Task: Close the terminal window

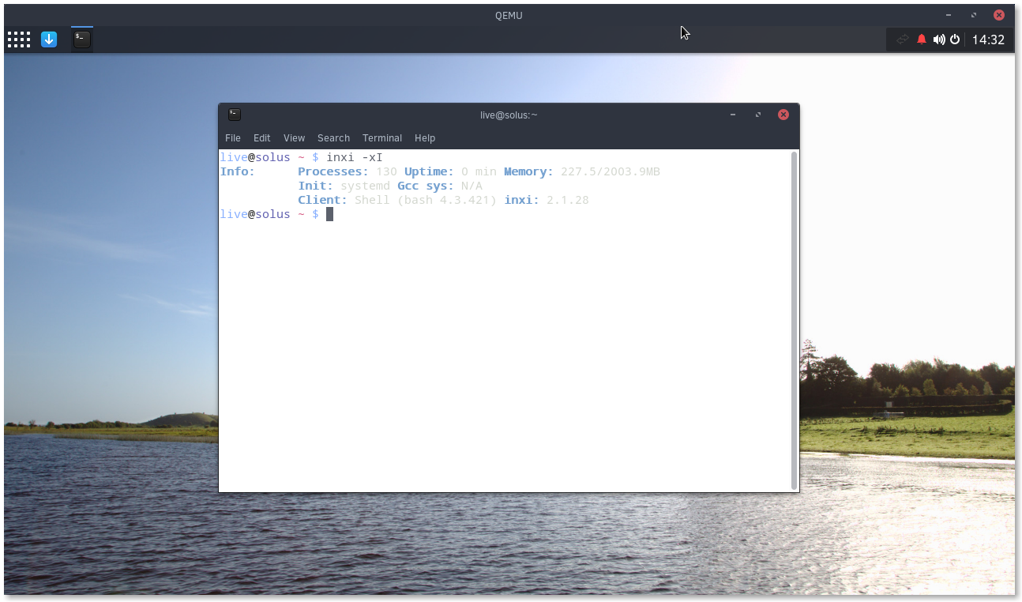Action: click(x=783, y=115)
